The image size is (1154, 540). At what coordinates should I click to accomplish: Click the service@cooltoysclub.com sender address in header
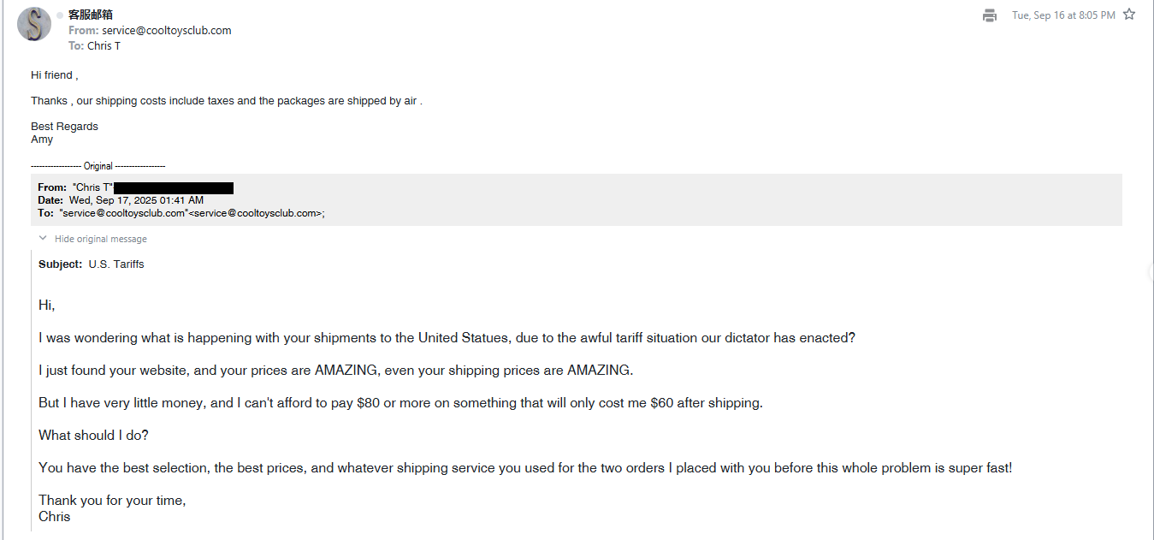167,31
